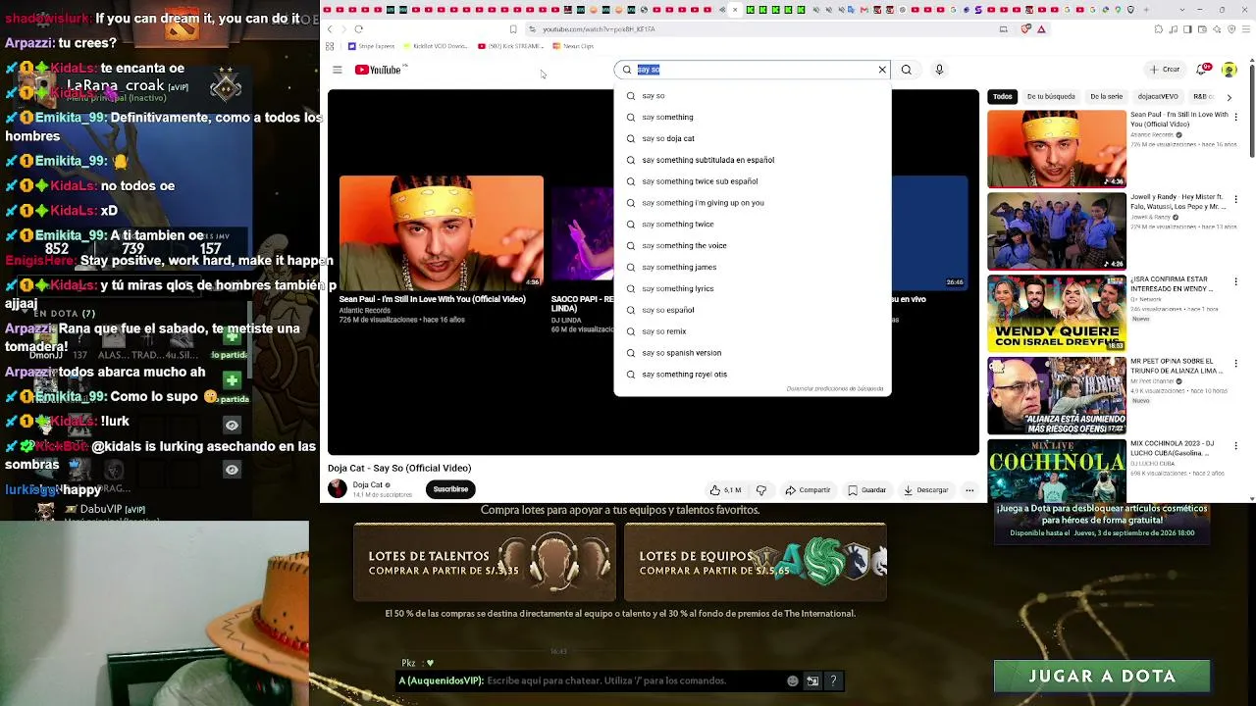
Task: Select the dojacatVEVO chip
Action: pyautogui.click(x=1158, y=97)
